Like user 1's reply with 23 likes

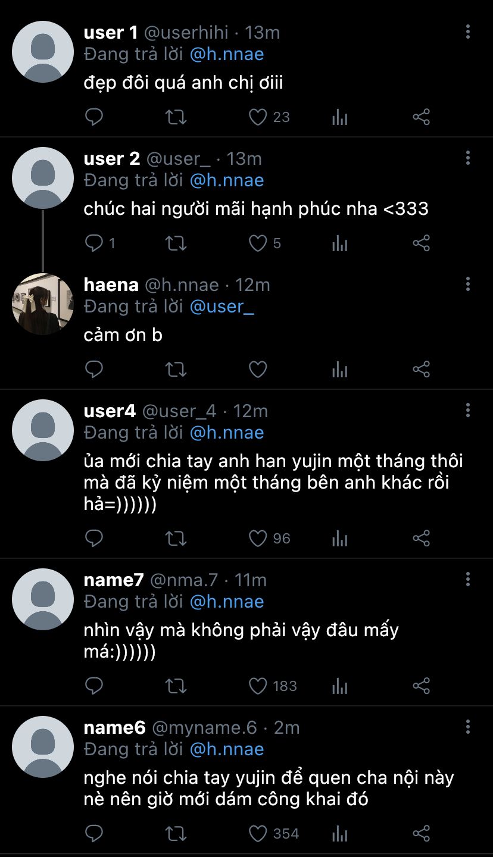coord(258,117)
